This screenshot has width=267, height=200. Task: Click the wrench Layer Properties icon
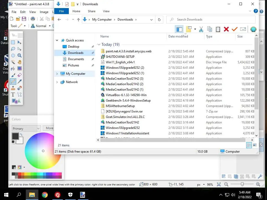[260, 177]
